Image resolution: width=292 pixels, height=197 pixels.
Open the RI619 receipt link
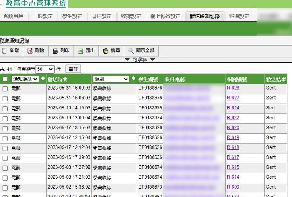[x=233, y=138]
